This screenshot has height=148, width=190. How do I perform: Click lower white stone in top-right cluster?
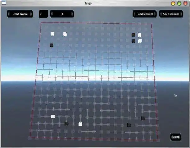pyautogui.click(x=140, y=41)
